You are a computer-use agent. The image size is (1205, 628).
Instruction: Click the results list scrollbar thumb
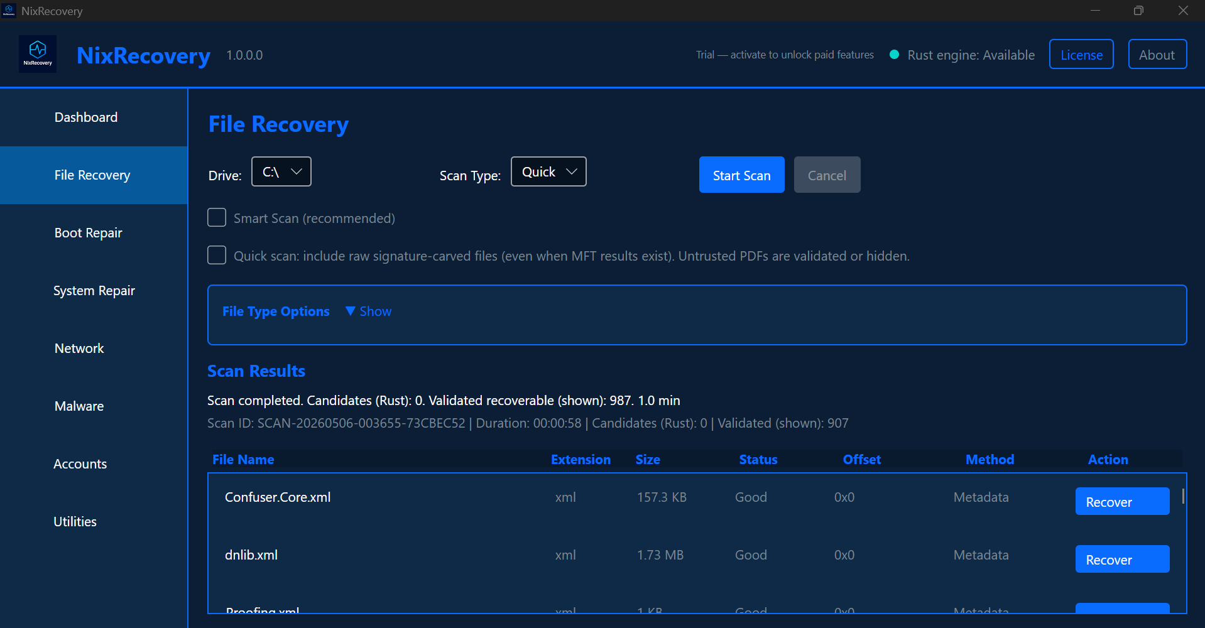click(1183, 496)
